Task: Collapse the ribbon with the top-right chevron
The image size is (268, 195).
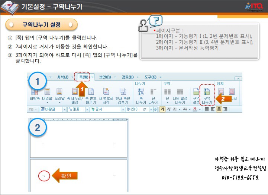Action: 238,78
